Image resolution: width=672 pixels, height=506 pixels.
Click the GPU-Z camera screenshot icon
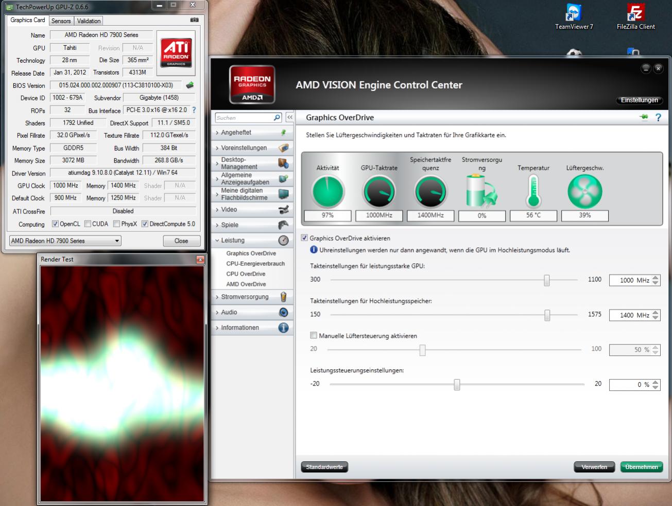194,20
